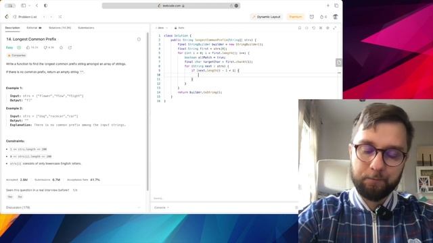Viewport: 433px width, 243px height.
Task: Click the Premium button
Action: [x=296, y=17]
